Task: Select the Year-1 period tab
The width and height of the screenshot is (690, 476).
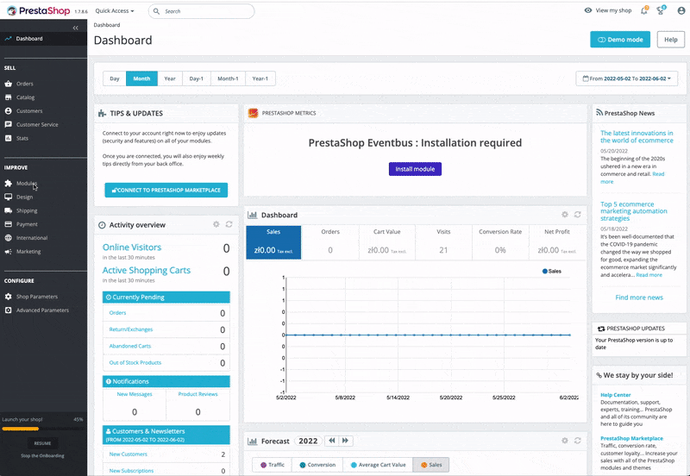Action: 260,78
